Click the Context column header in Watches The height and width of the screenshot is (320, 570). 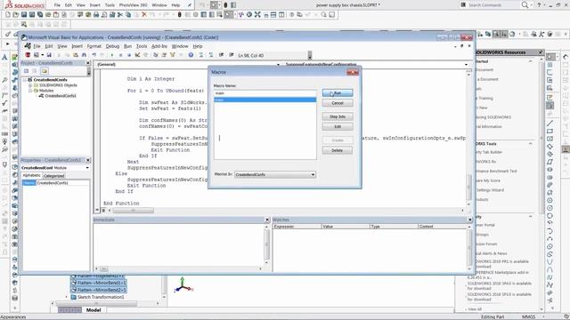[x=442, y=227]
